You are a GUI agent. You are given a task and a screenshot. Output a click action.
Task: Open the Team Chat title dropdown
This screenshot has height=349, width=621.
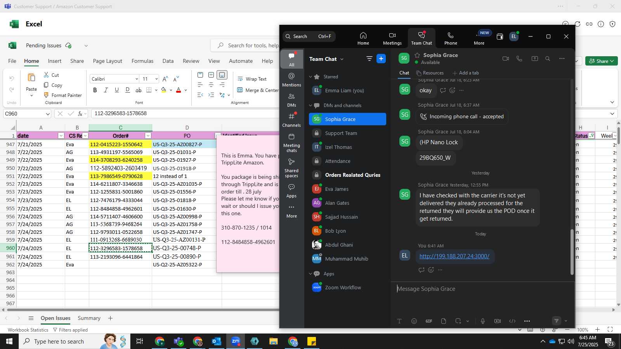point(342,59)
